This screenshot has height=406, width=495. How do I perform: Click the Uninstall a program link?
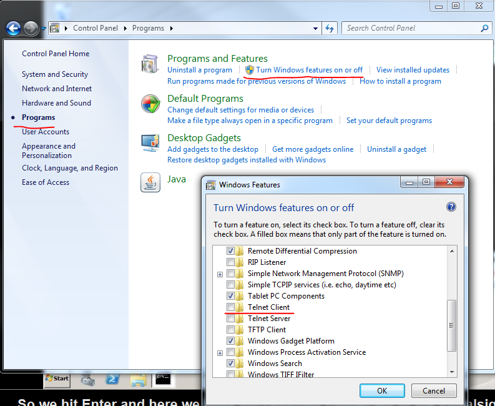[200, 70]
